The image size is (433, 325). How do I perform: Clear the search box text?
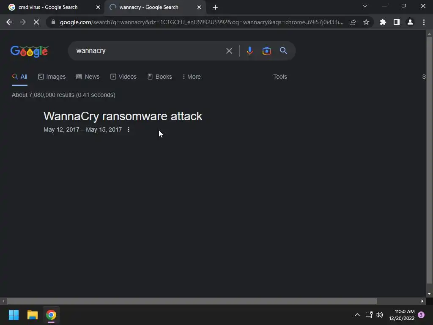pos(229,51)
